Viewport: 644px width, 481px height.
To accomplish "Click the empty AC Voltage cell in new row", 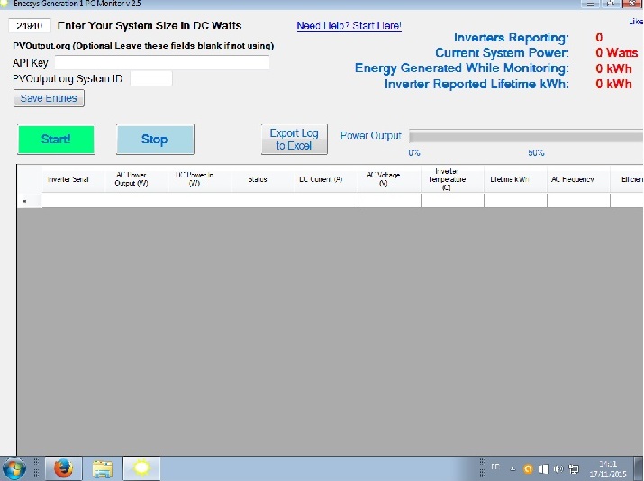I will [x=389, y=201].
